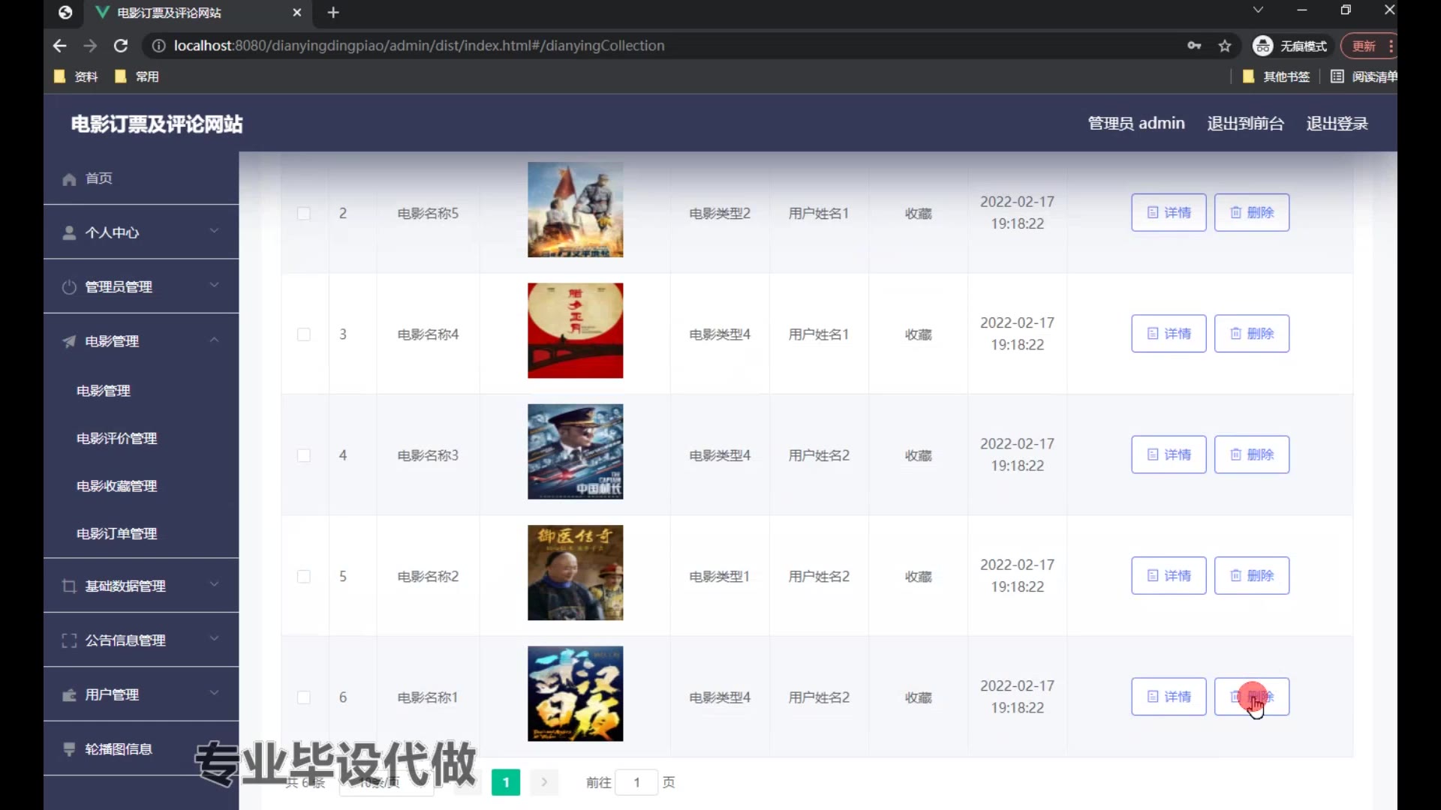This screenshot has height=810, width=1441.
Task: Open a new browser tab with plus icon
Action: pyautogui.click(x=333, y=13)
